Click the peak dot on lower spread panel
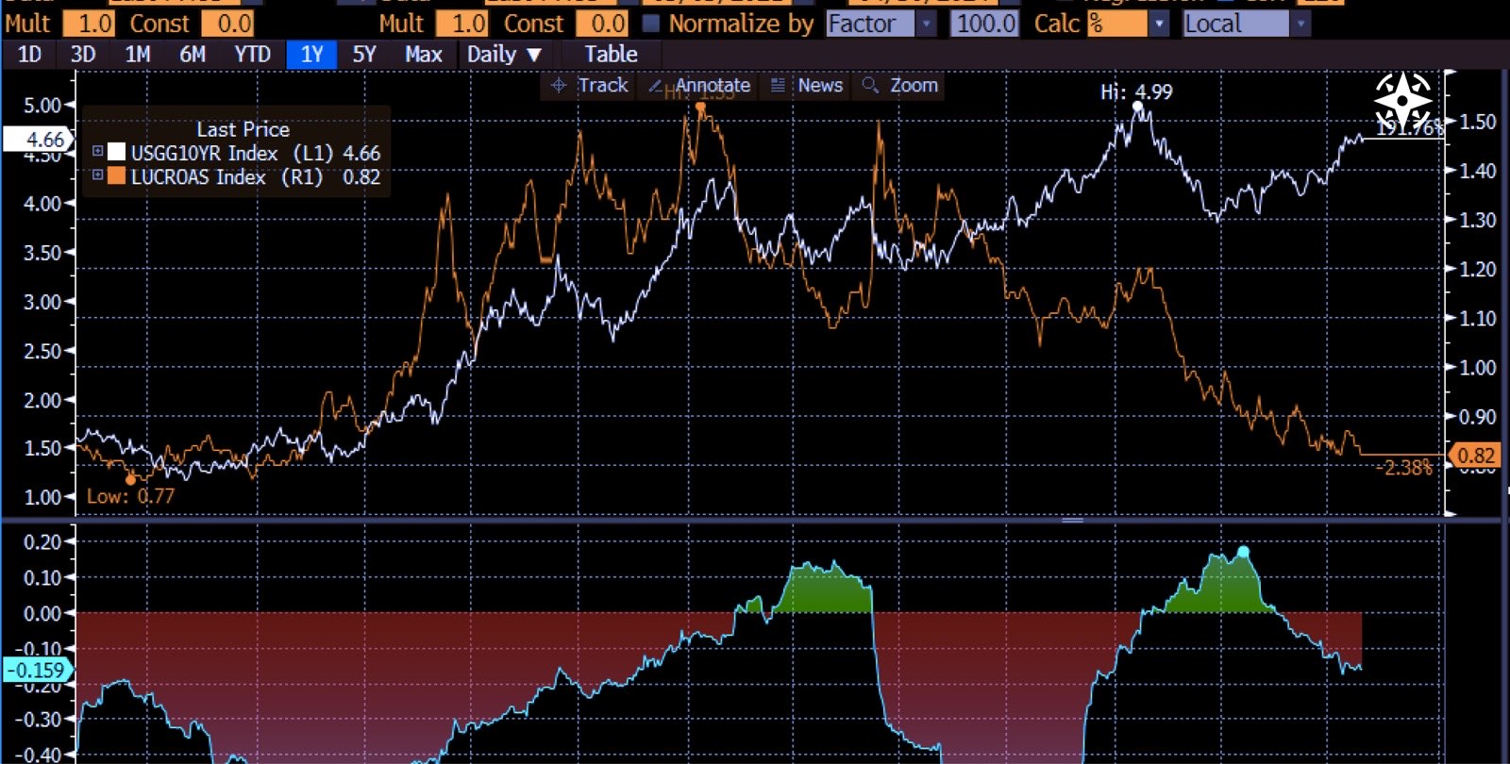1510x764 pixels. coord(1243,552)
